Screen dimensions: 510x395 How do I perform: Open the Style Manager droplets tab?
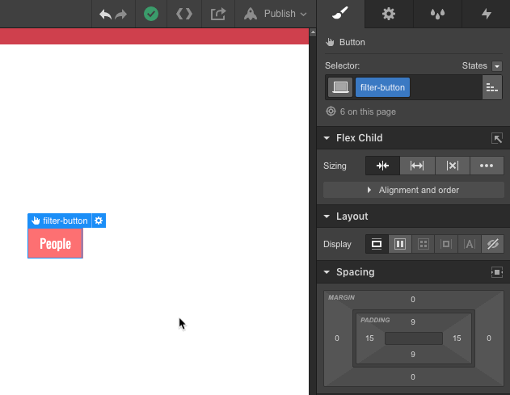[437, 14]
